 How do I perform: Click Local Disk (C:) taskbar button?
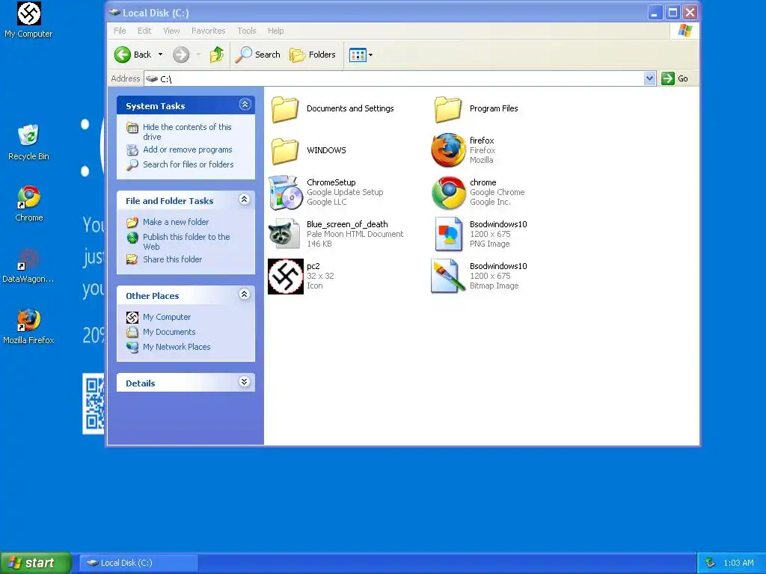(138, 563)
